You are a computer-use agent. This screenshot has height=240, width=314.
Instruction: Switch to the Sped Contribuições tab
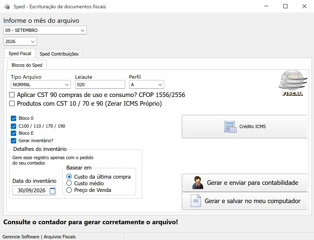click(59, 54)
